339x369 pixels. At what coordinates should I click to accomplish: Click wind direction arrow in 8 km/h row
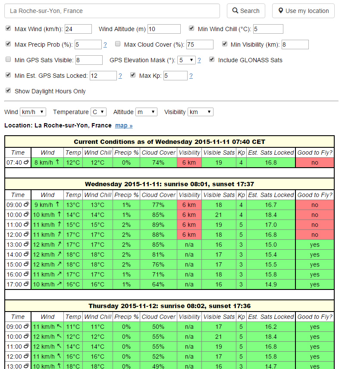[x=57, y=162]
